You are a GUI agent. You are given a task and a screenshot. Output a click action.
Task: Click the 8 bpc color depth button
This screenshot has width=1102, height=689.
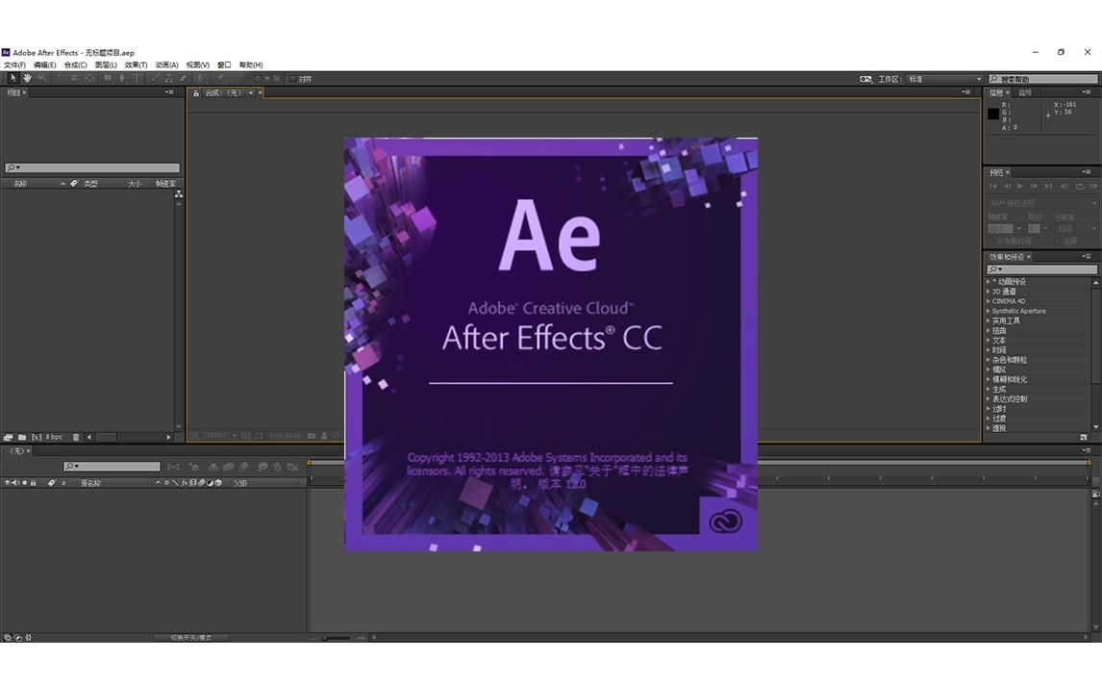(x=54, y=437)
